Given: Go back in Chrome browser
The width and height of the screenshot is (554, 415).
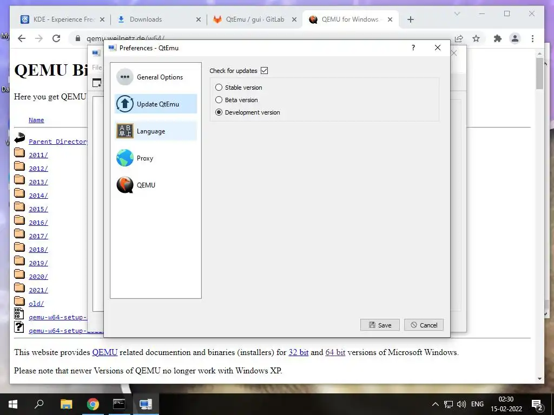Looking at the screenshot, I should pyautogui.click(x=22, y=38).
